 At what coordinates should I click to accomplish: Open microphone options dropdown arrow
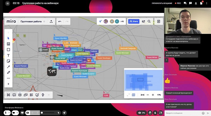(9, 113)
